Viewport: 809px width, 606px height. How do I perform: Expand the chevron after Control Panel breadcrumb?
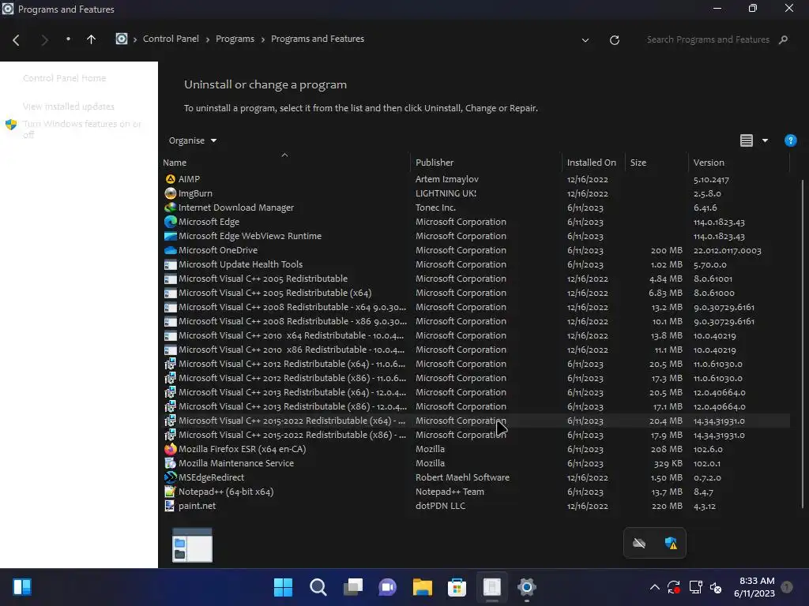point(208,39)
